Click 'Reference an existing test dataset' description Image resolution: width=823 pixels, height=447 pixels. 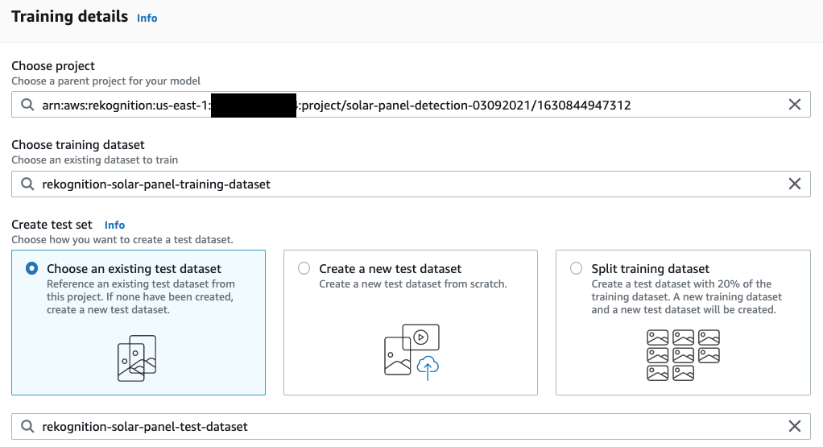[141, 297]
